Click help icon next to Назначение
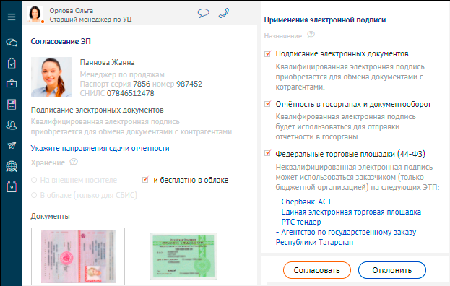Image resolution: width=450 pixels, height=286 pixels. tap(311, 35)
